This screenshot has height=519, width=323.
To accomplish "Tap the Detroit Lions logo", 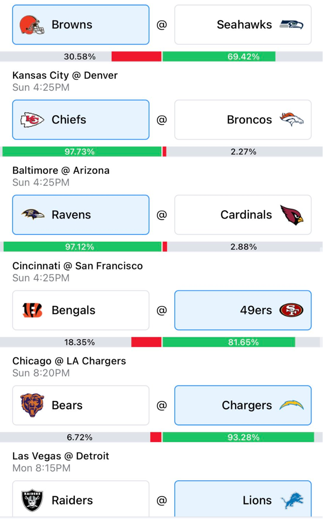I will (292, 500).
